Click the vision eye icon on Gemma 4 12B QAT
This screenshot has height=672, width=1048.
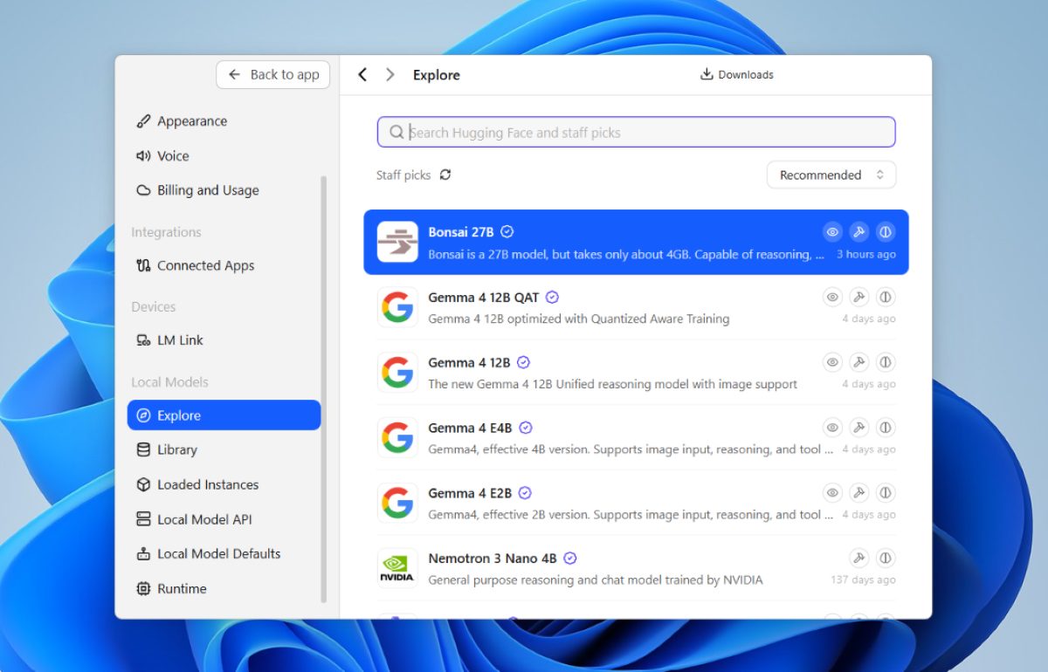tap(833, 298)
